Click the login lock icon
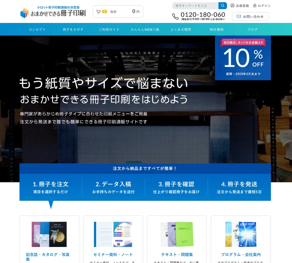Screen dimensions: 292x263 (254, 6)
